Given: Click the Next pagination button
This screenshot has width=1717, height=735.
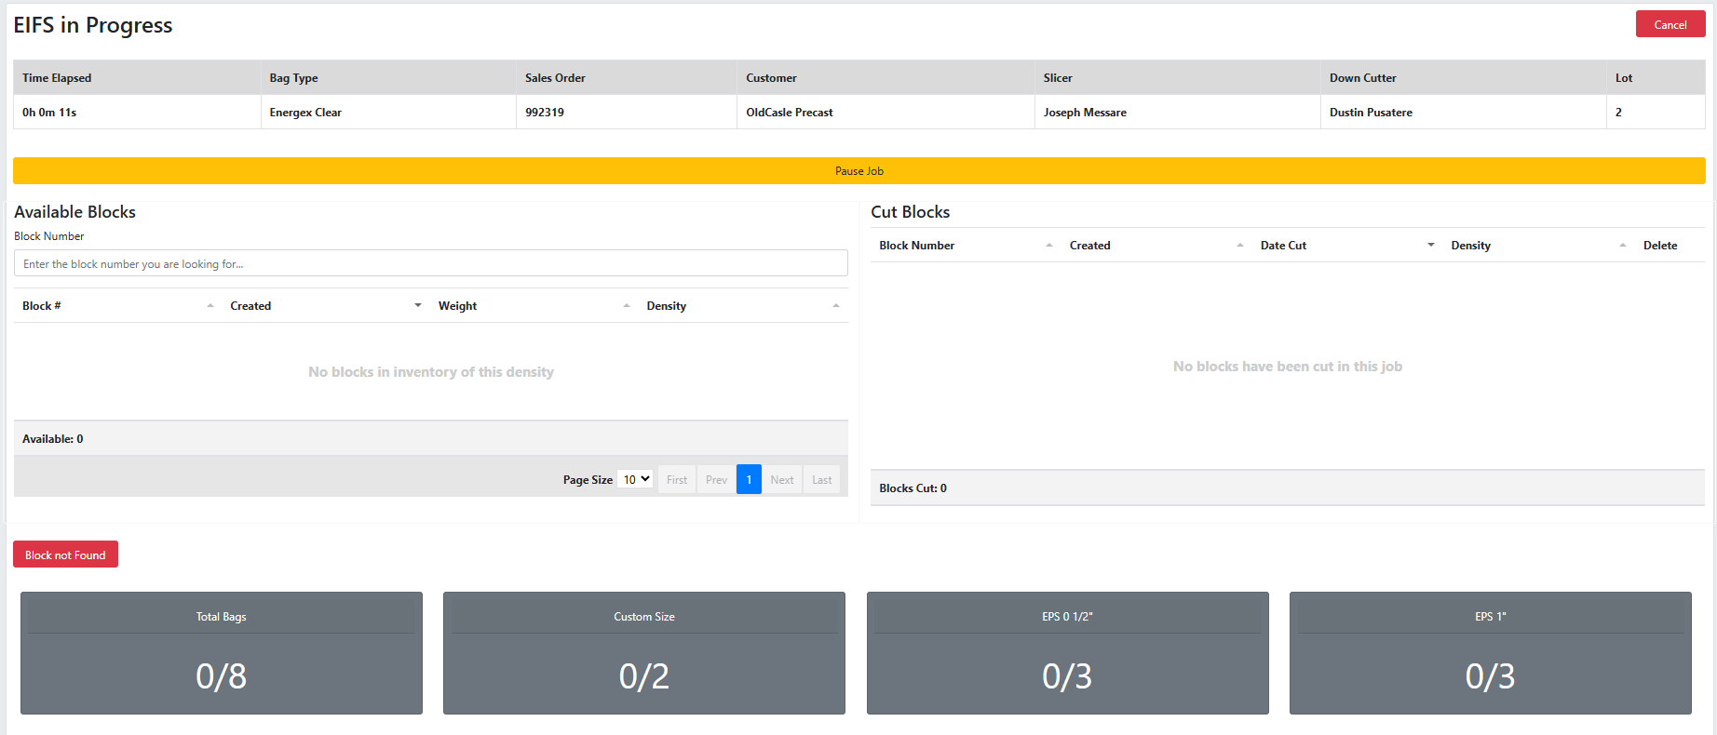Looking at the screenshot, I should pos(782,480).
